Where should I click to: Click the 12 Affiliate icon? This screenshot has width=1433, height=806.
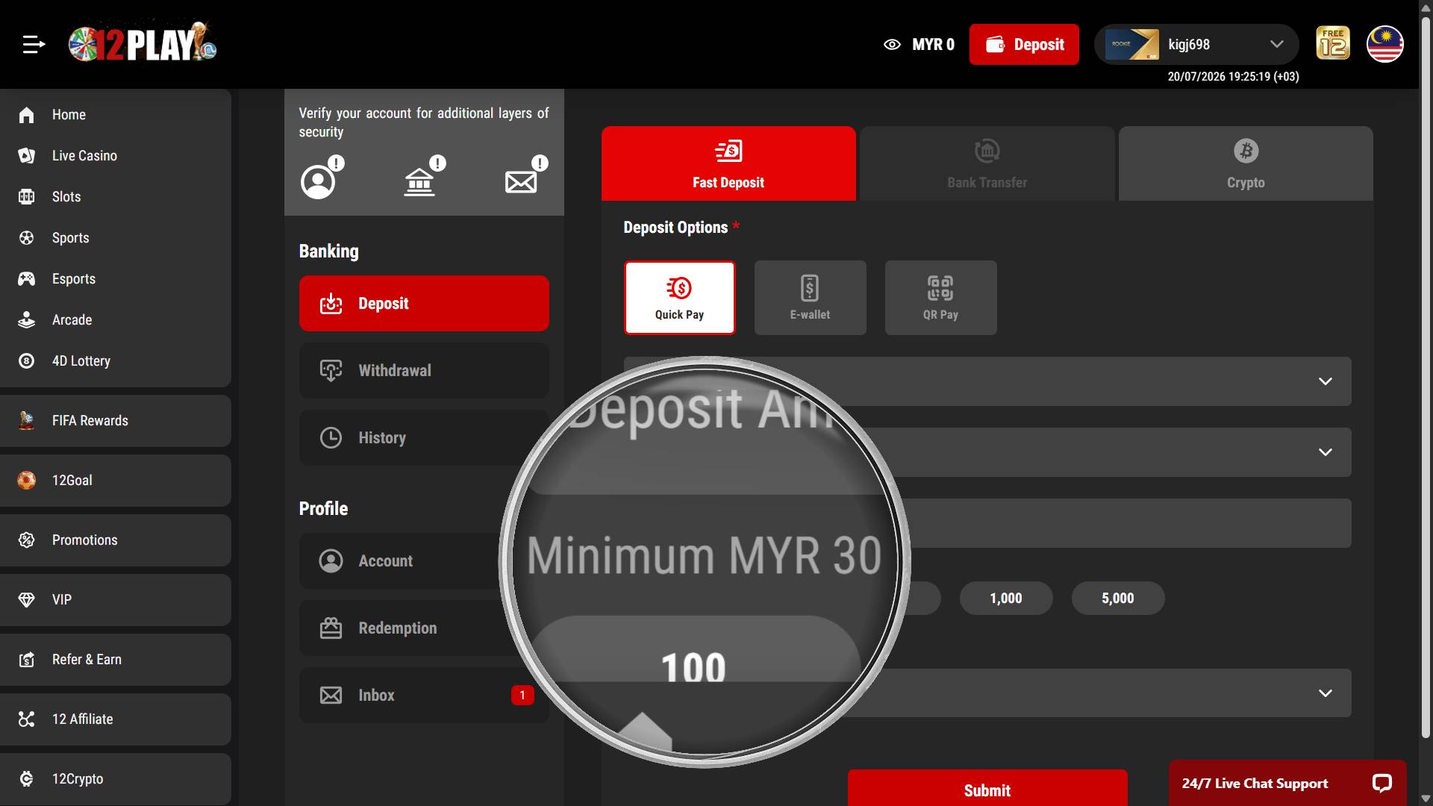pyautogui.click(x=27, y=719)
